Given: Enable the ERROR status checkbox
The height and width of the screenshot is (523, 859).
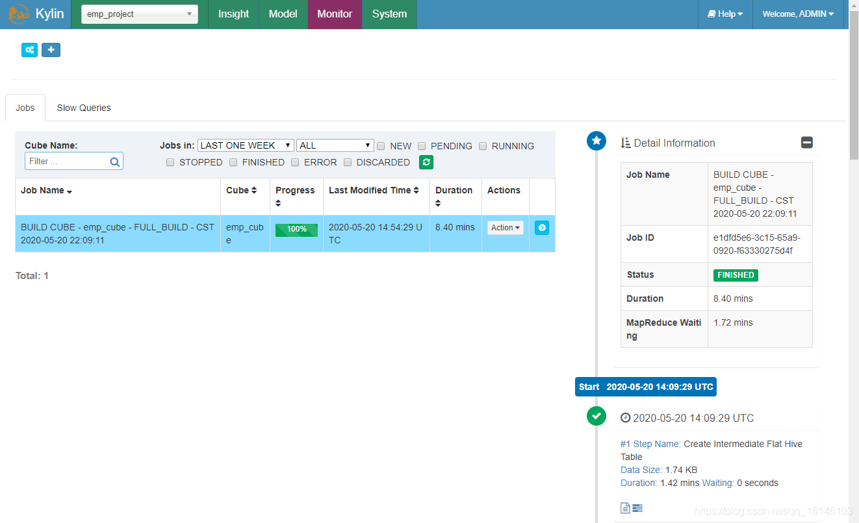Looking at the screenshot, I should (295, 162).
